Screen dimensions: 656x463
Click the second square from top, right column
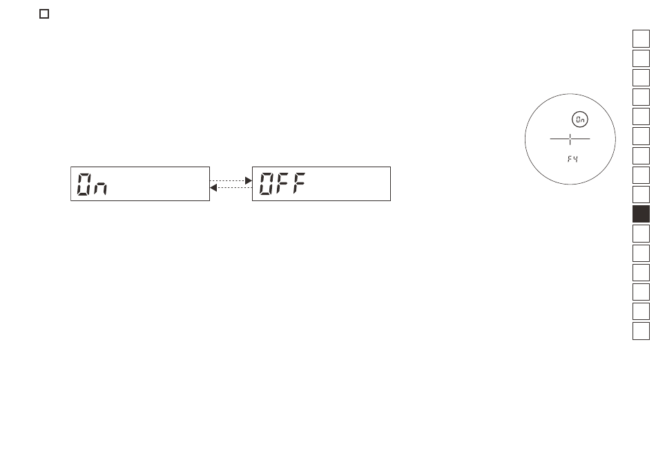click(641, 58)
